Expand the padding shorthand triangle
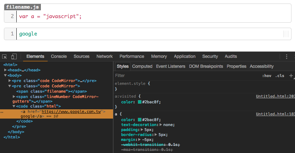295x153 pixels. [x=142, y=130]
